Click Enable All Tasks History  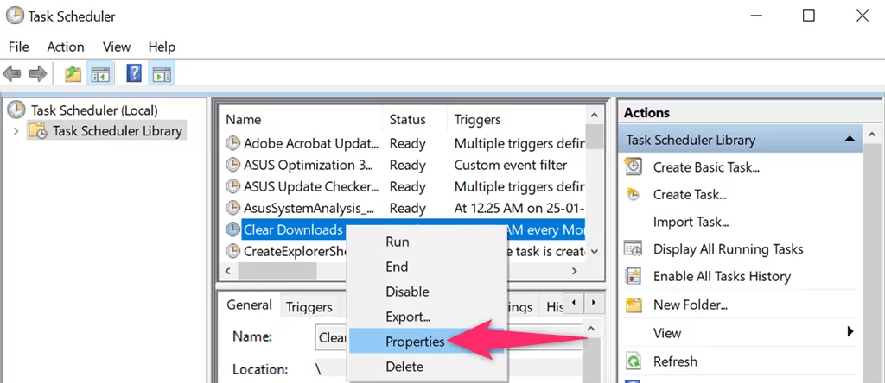[722, 277]
